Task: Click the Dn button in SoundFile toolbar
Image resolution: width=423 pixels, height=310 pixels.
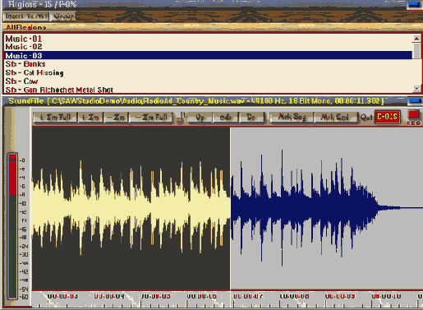Action: pyautogui.click(x=251, y=118)
